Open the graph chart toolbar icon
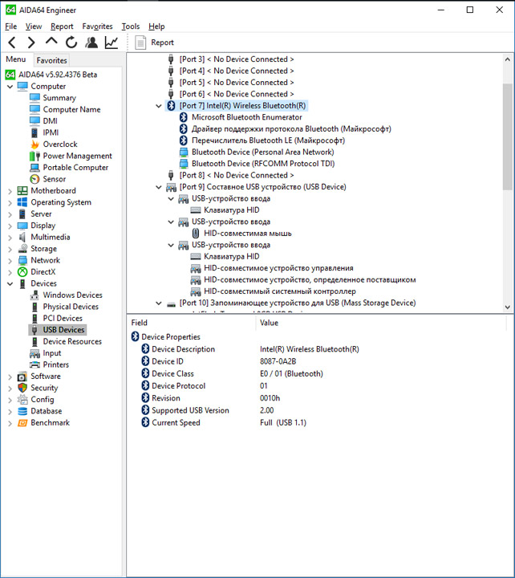The width and height of the screenshot is (515, 578). [x=112, y=43]
